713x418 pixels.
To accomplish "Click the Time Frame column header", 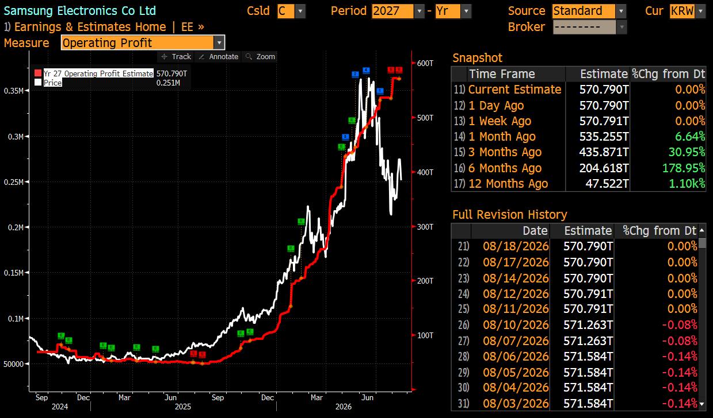I will [516, 74].
